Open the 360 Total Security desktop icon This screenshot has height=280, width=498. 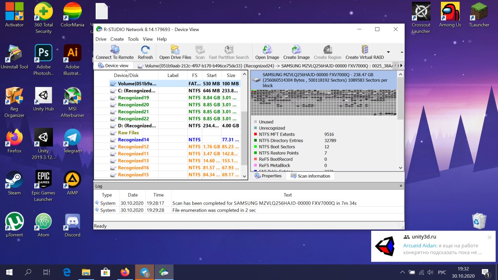click(x=44, y=18)
